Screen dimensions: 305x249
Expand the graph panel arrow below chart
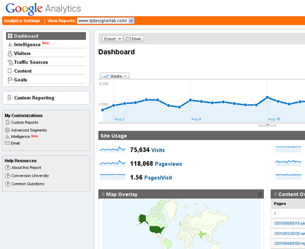tap(267, 124)
